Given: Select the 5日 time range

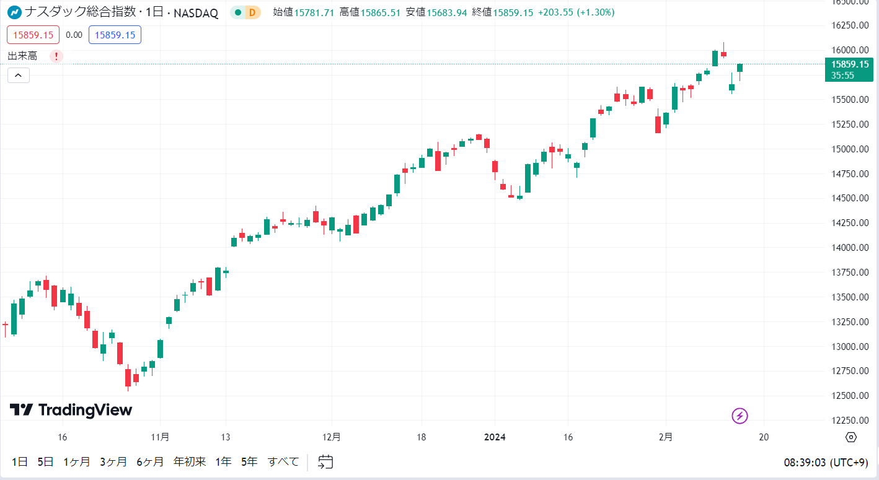Looking at the screenshot, I should click(46, 461).
